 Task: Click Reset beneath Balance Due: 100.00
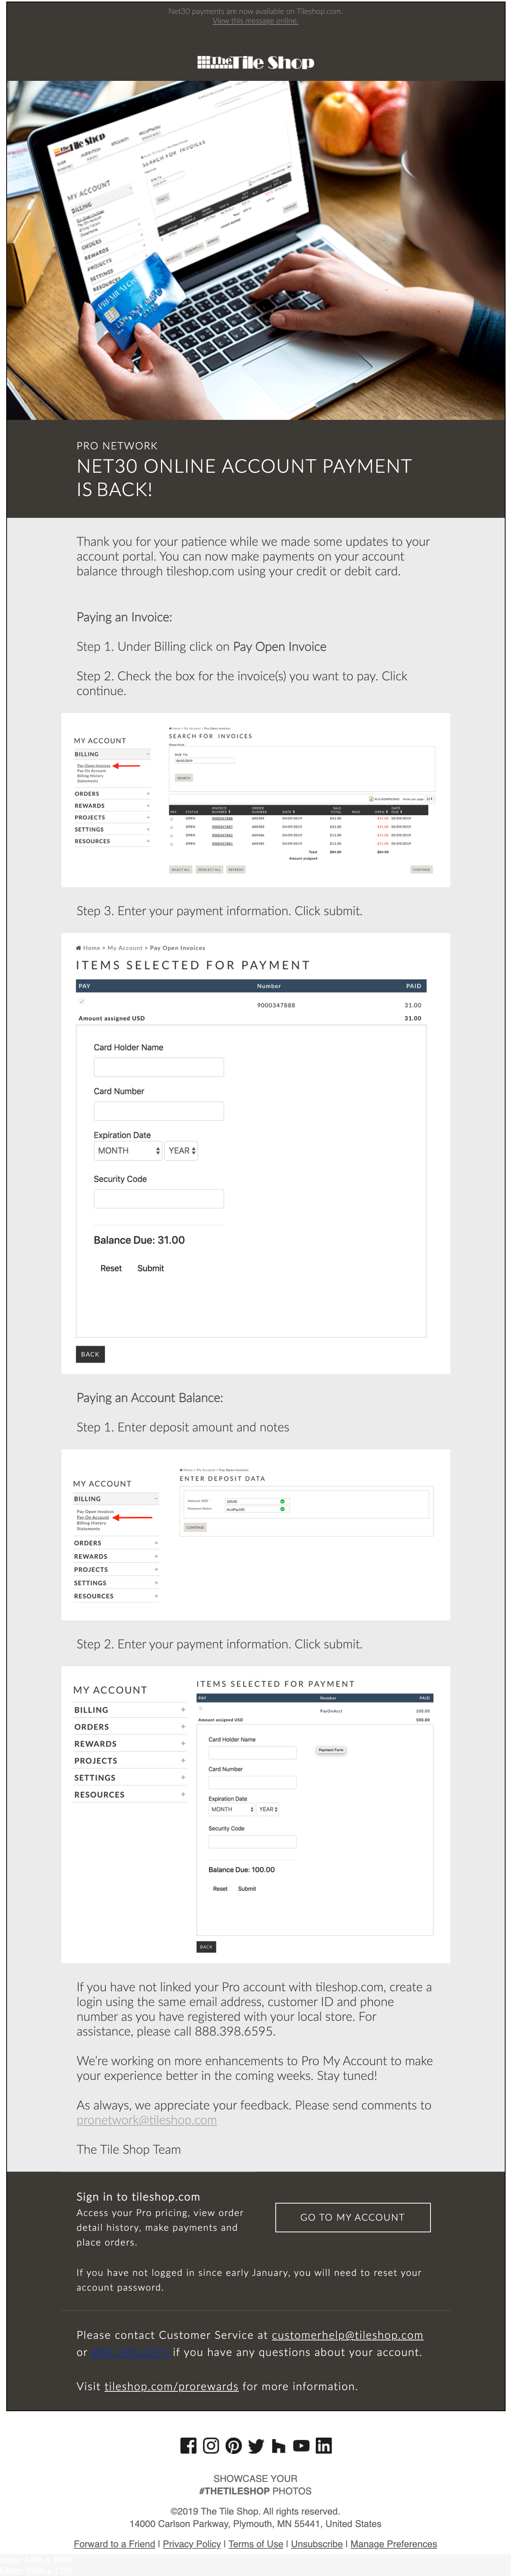click(x=220, y=1889)
